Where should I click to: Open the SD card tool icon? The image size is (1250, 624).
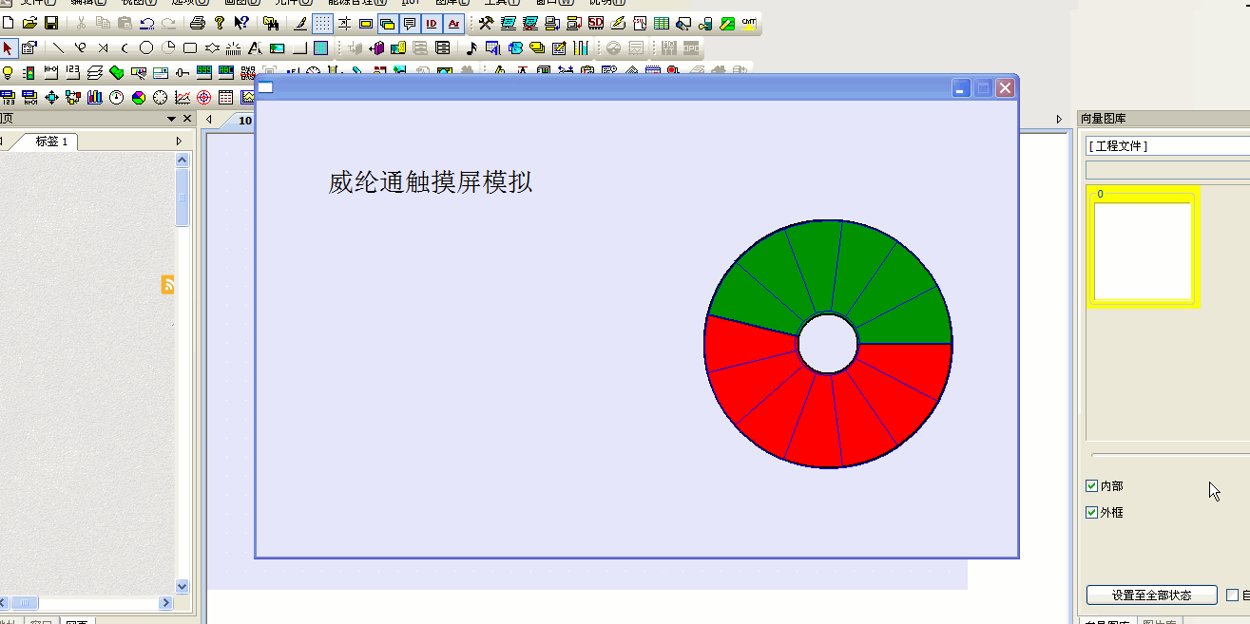pos(596,23)
